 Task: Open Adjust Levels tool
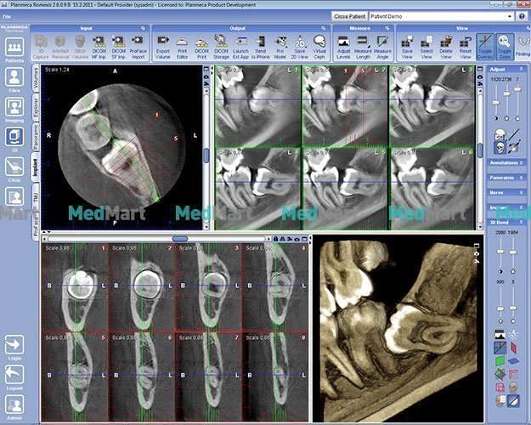pos(343,47)
